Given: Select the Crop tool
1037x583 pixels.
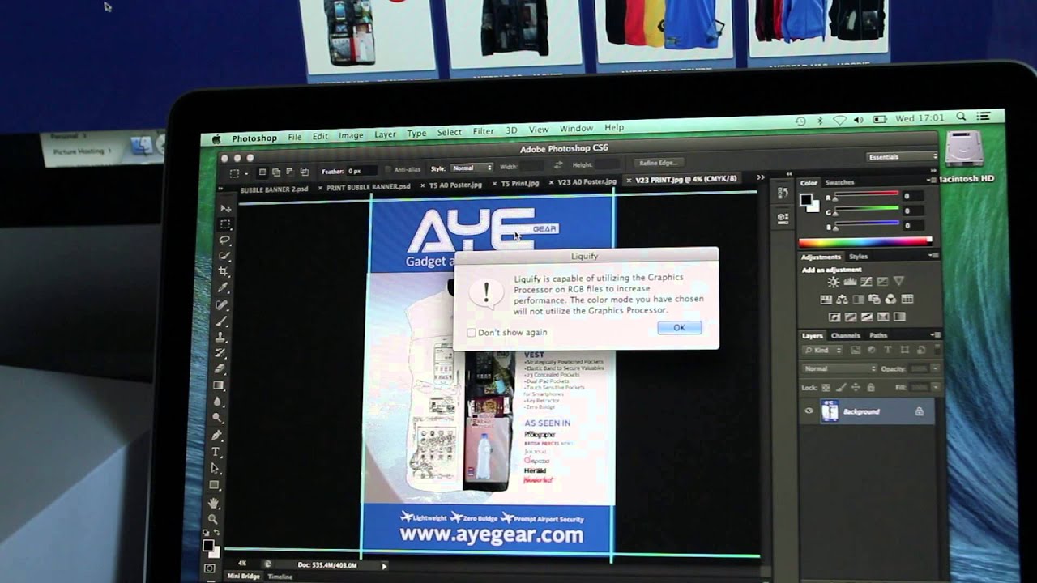Looking at the screenshot, I should tap(223, 272).
